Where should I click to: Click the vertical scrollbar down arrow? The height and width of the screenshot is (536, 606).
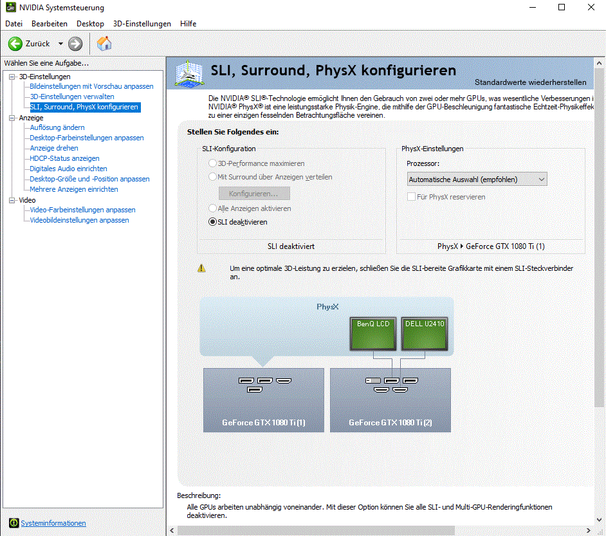[599, 520]
